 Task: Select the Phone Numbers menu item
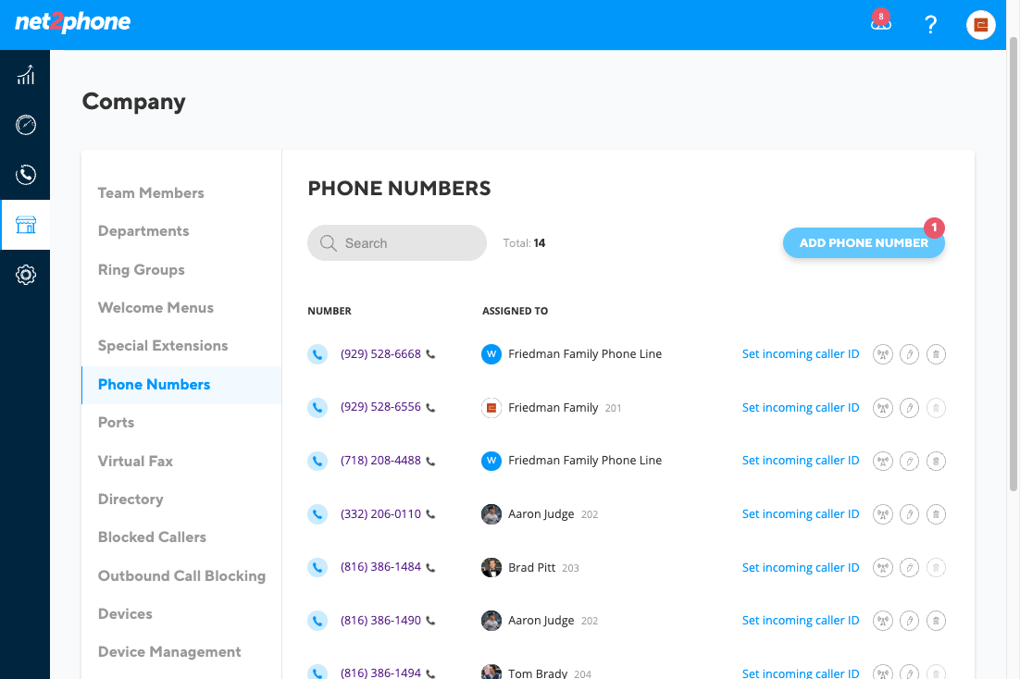click(x=181, y=385)
